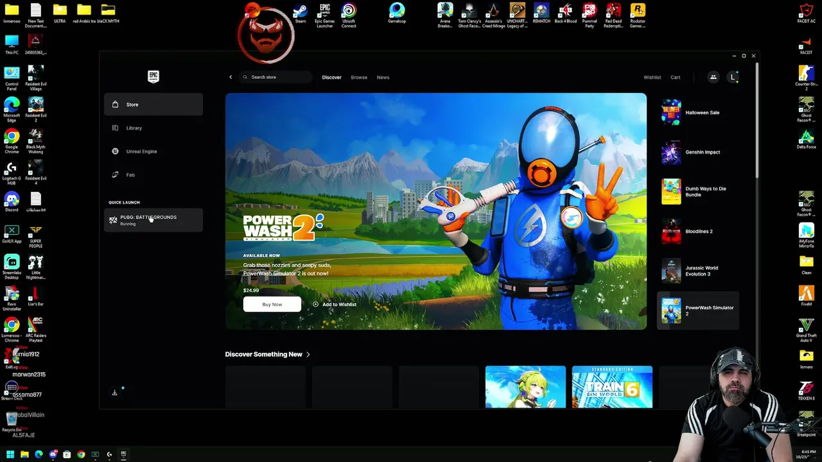
Task: Expand Discover Something New section arrow
Action: pyautogui.click(x=308, y=354)
